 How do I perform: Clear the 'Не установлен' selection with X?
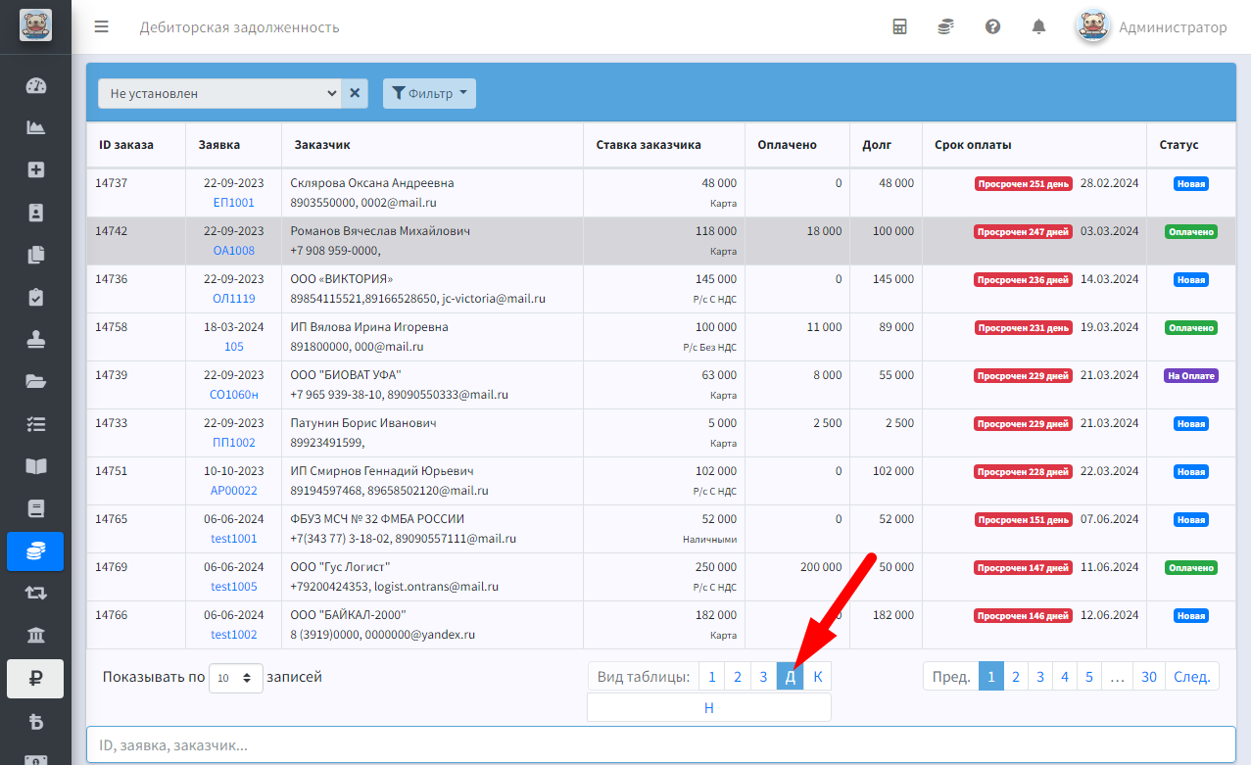pos(355,94)
